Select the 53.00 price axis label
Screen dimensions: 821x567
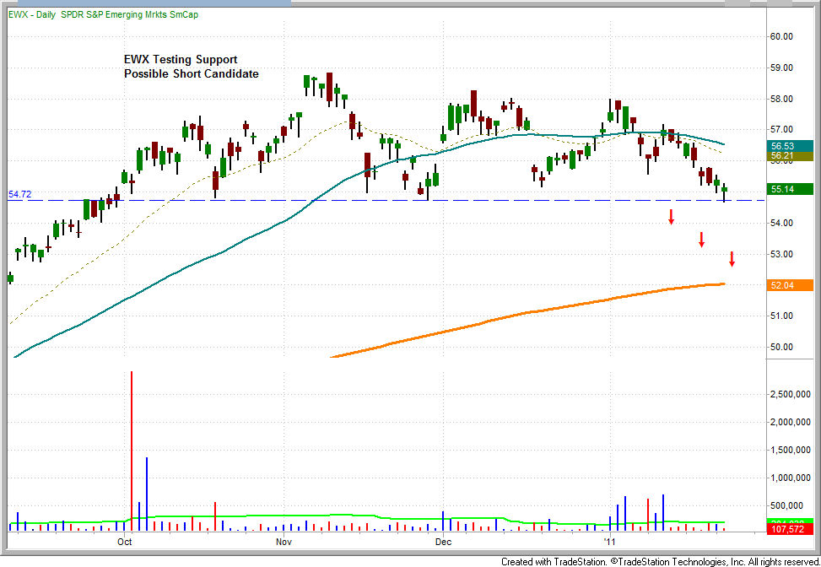point(780,254)
